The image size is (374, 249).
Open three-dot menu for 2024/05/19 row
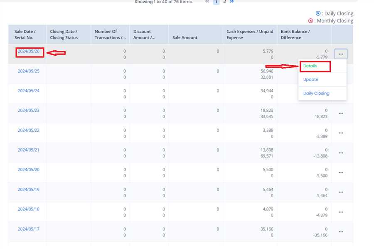tap(341, 192)
